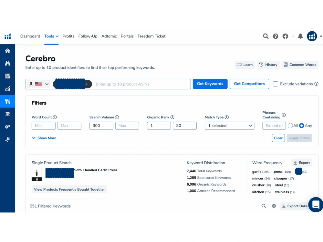Click the Word Count info icon

[x=55, y=117]
